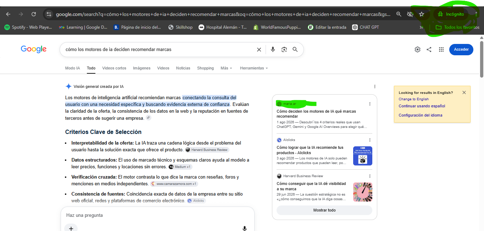Switch to the Modo IA tab
This screenshot has width=484, height=231.
point(73,68)
